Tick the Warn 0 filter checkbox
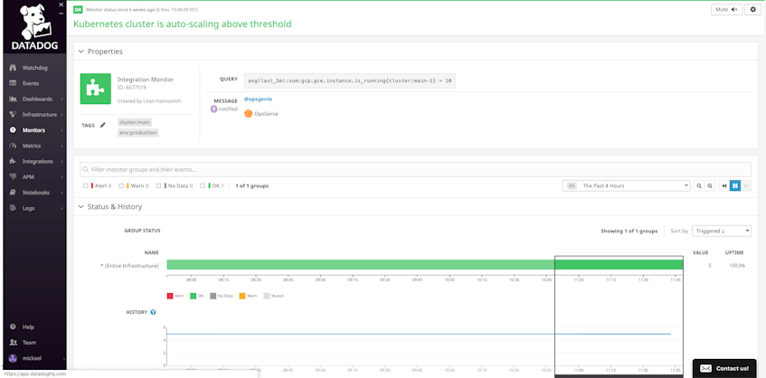The height and width of the screenshot is (378, 766). click(x=121, y=186)
